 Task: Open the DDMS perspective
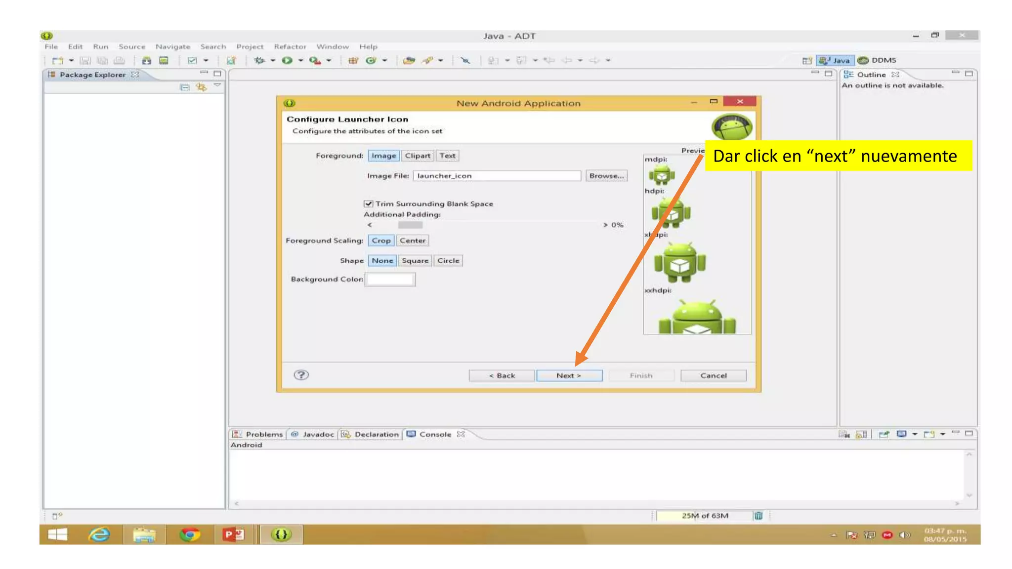click(x=878, y=60)
